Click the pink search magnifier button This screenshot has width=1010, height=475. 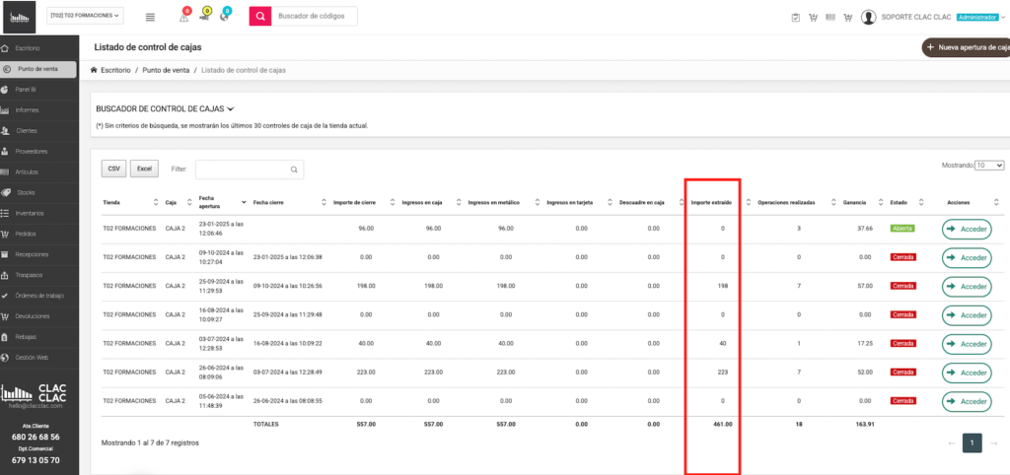[259, 16]
